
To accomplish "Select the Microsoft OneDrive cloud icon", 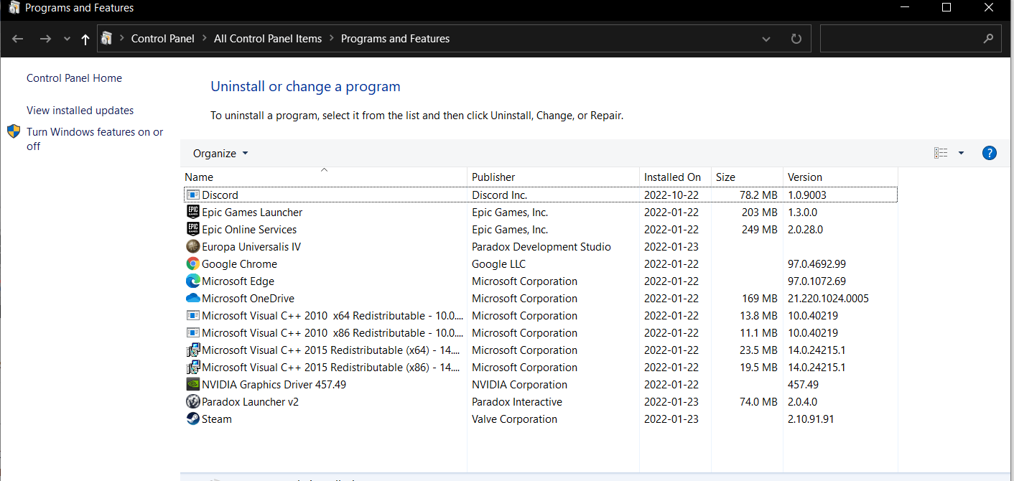I will (x=192, y=298).
